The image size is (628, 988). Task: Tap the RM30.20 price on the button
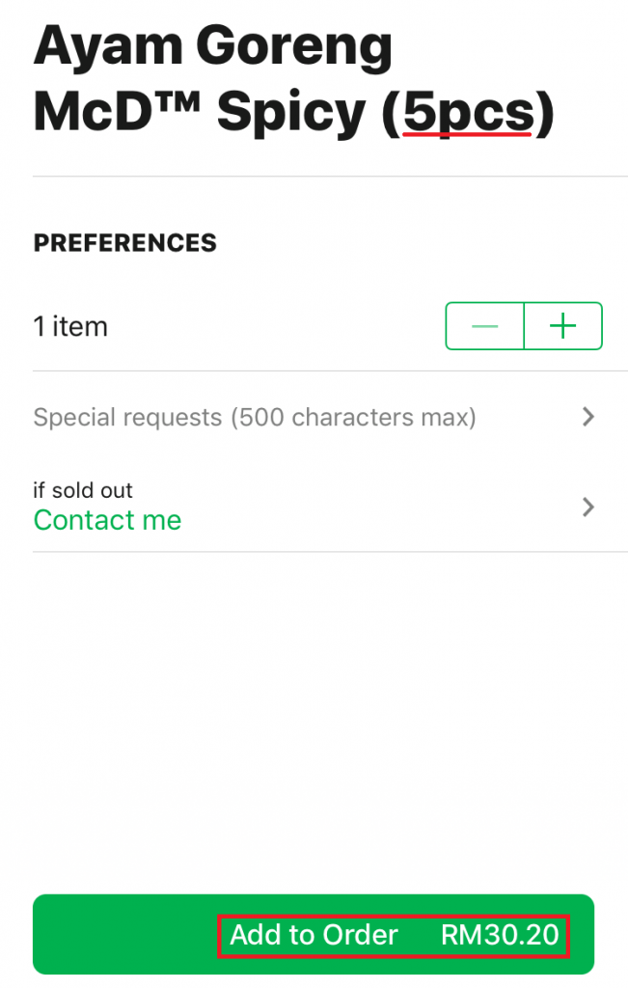500,935
